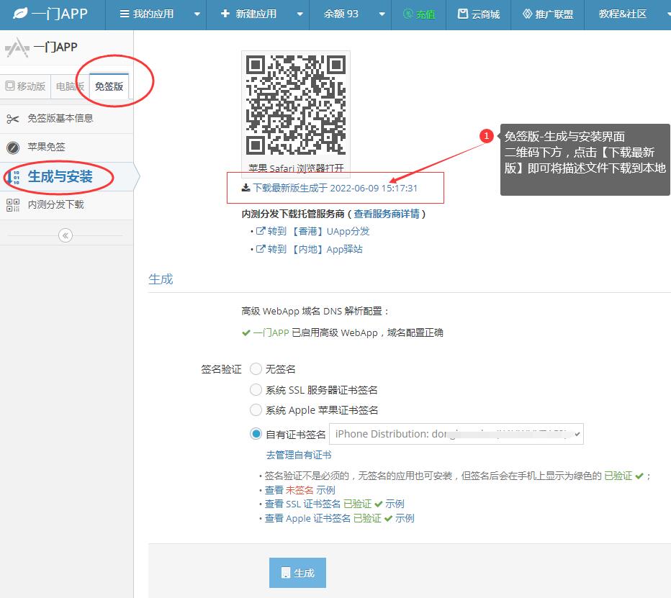This screenshot has height=598, width=671.
Task: Open the 余额 93 dropdown arrow
Action: pos(382,14)
